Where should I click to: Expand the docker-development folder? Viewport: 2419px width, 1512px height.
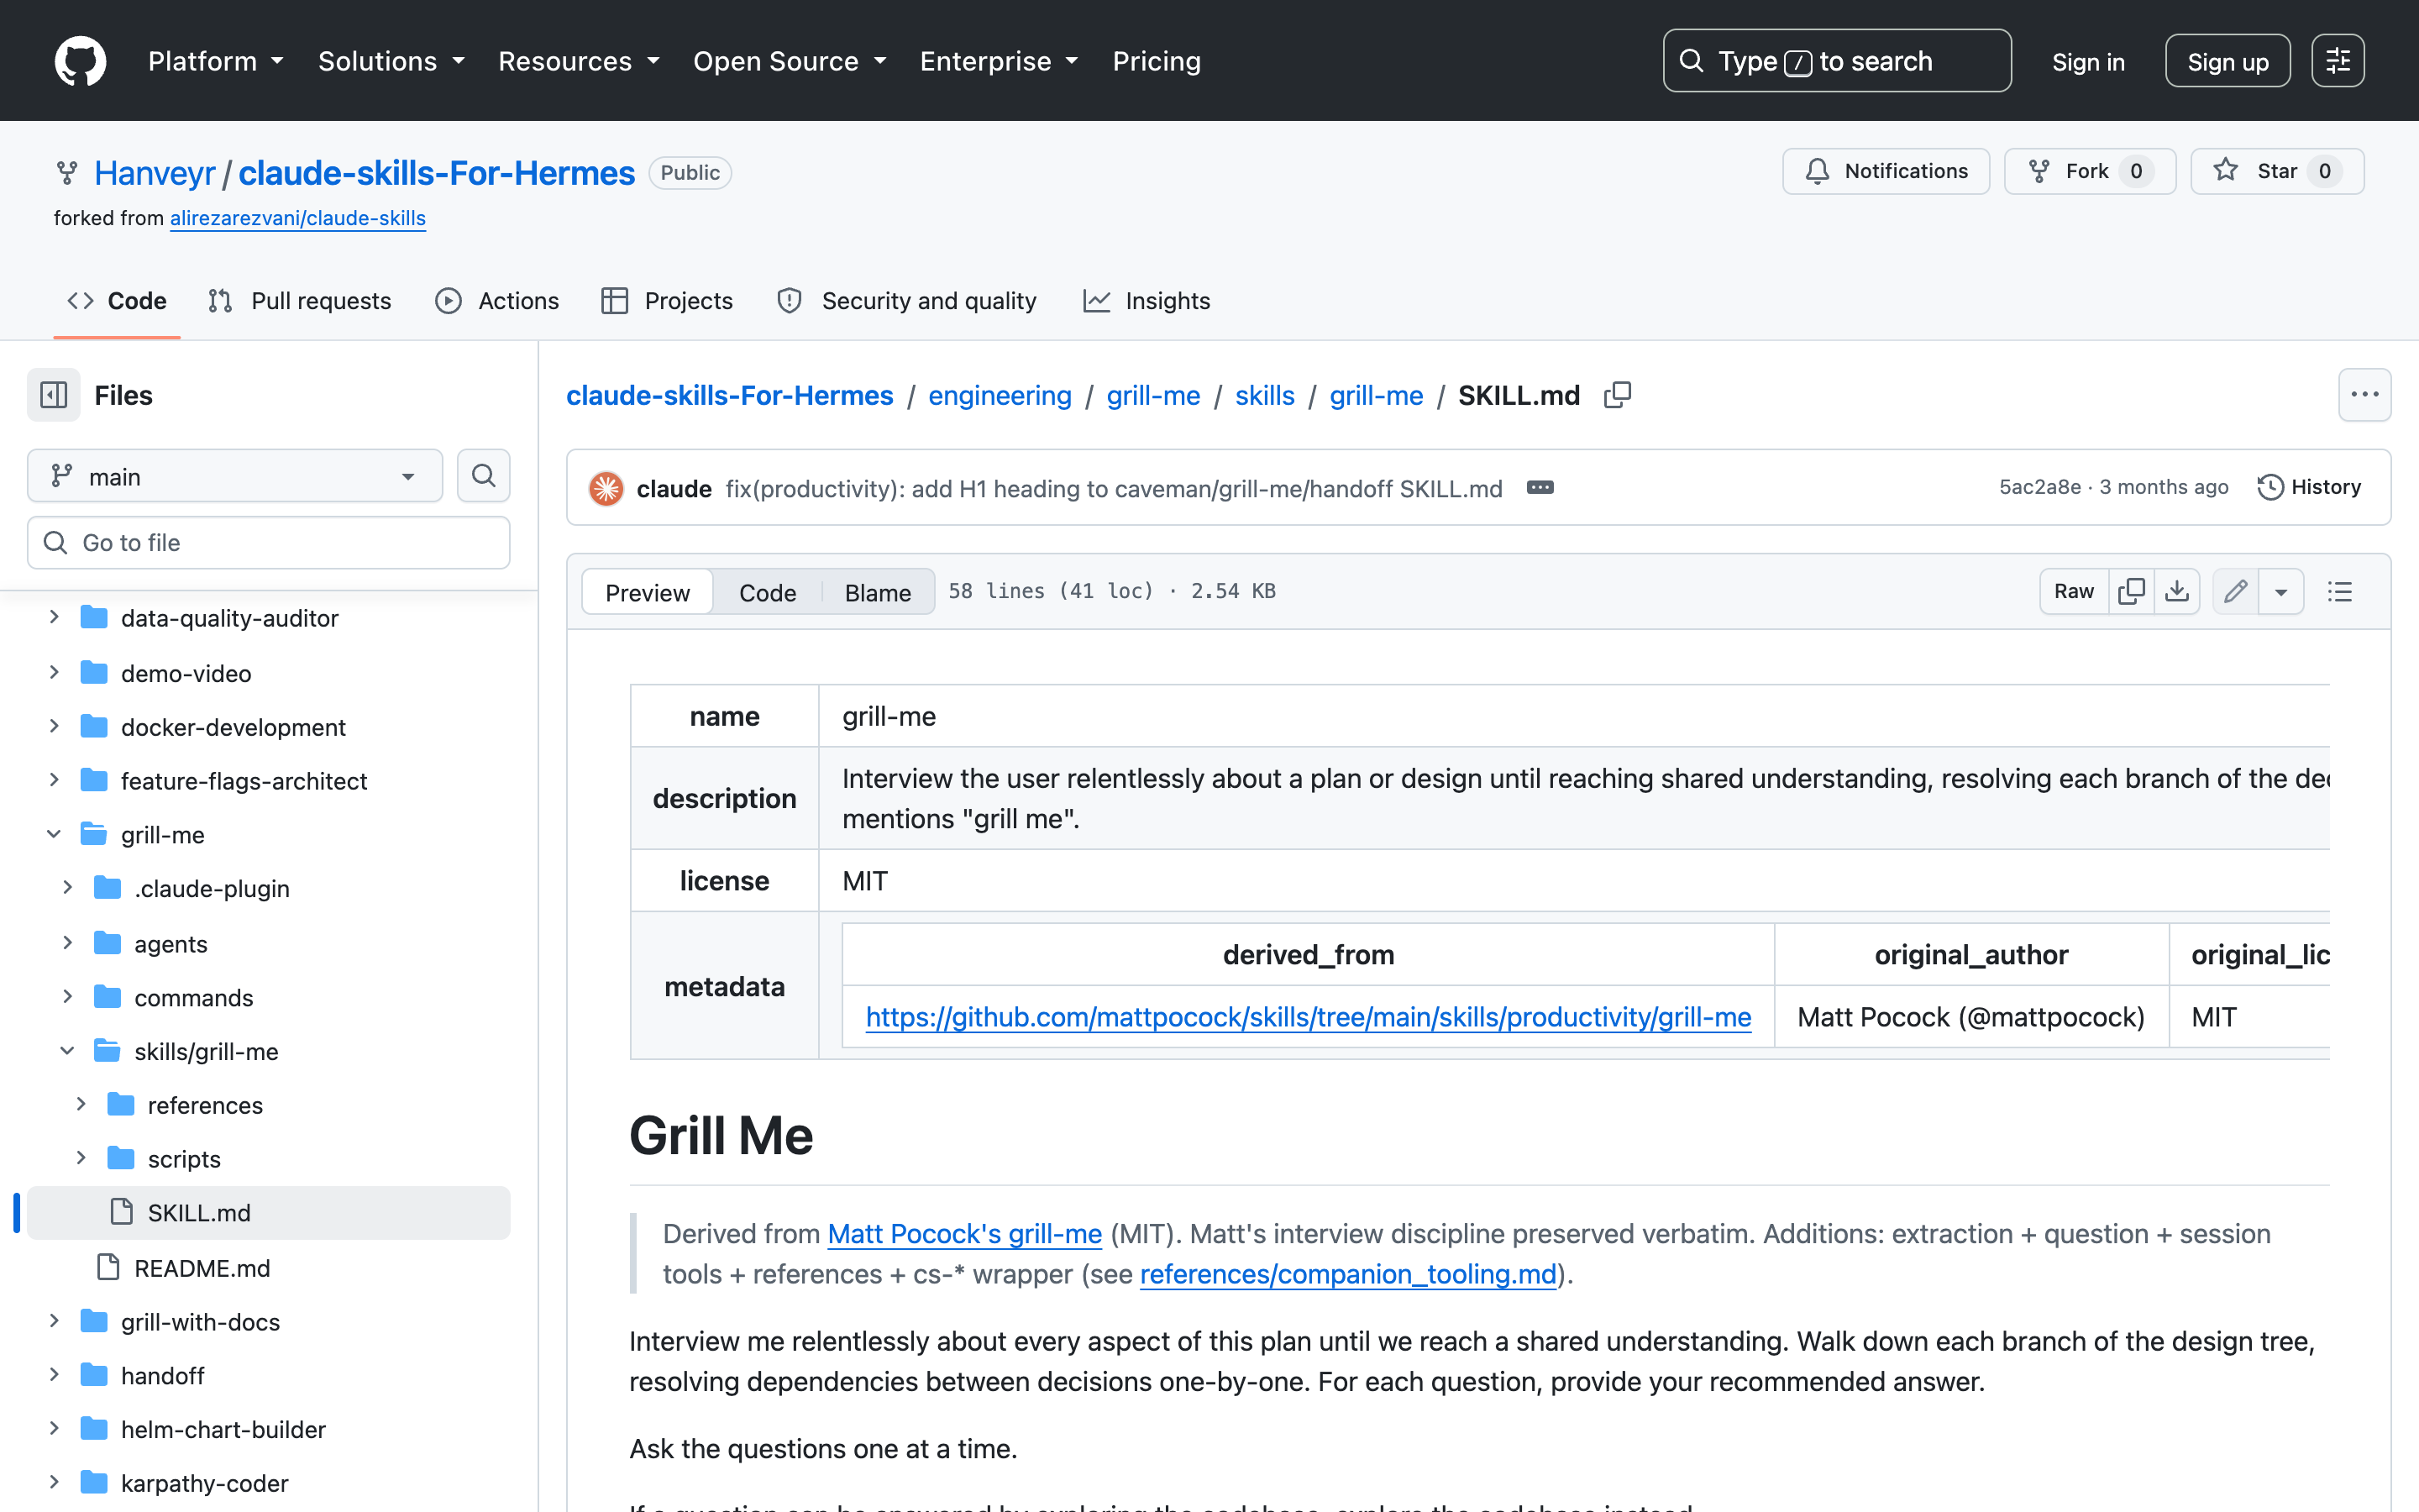click(x=54, y=727)
